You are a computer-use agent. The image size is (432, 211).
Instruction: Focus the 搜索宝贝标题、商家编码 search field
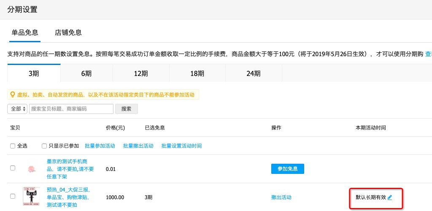[71, 109]
